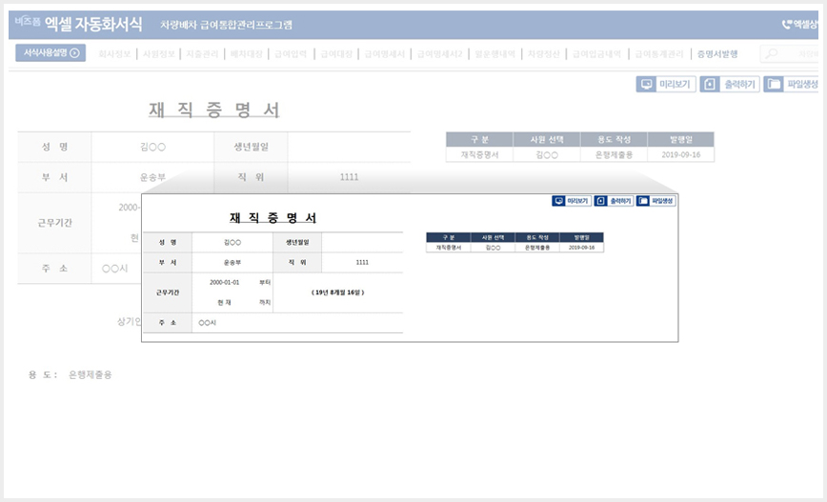Image resolution: width=827 pixels, height=502 pixels.
Task: Click the large 재직증명서 title of the background form
Action: [x=214, y=110]
